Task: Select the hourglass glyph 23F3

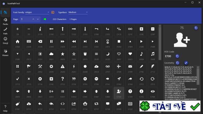Action: pyautogui.click(x=108, y=43)
